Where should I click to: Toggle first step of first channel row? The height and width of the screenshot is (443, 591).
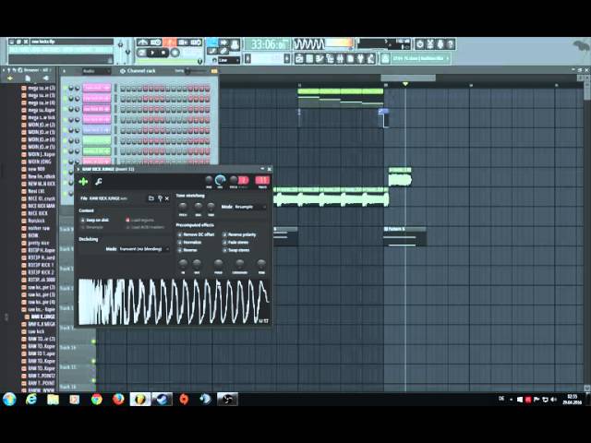(123, 89)
